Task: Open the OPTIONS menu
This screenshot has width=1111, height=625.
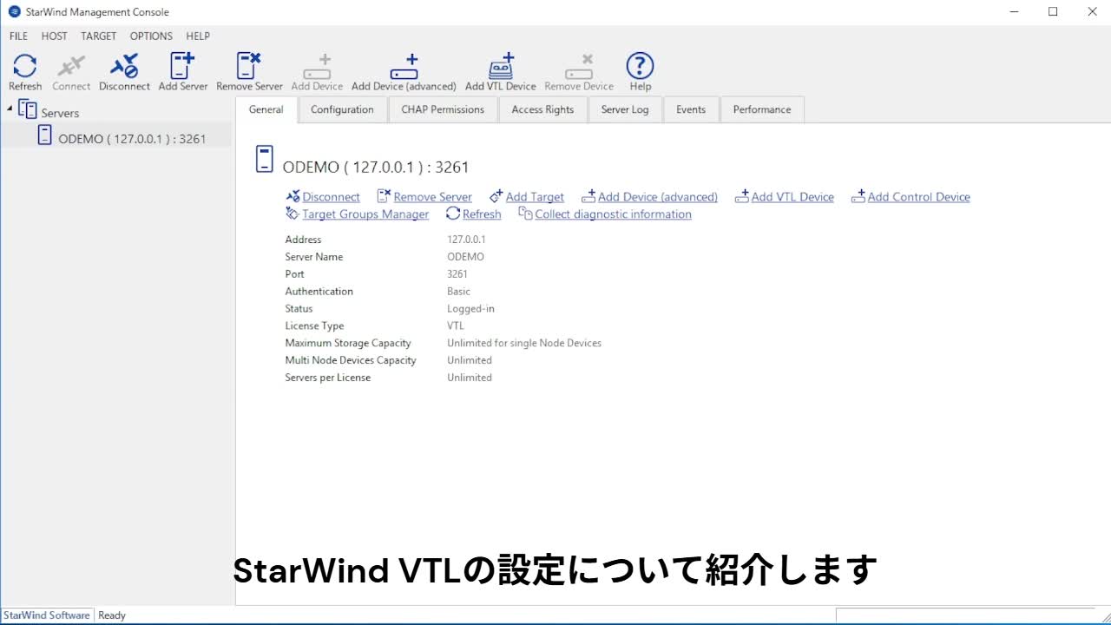Action: 151,36
